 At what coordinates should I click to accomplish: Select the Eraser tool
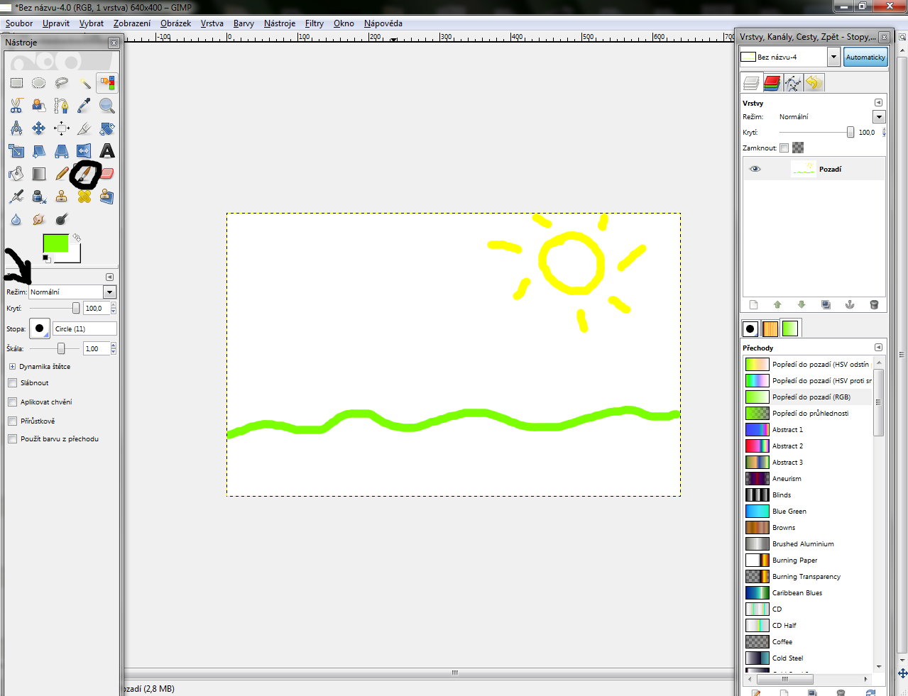107,173
